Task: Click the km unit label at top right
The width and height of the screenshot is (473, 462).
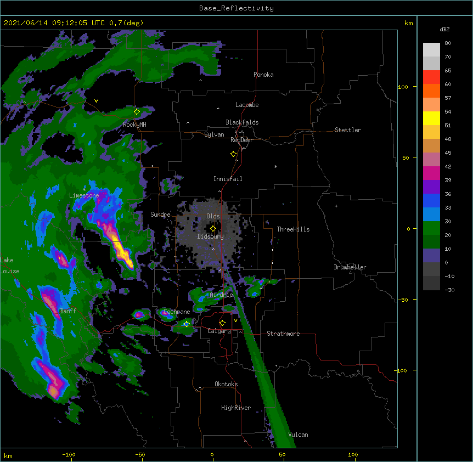Action: point(408,23)
